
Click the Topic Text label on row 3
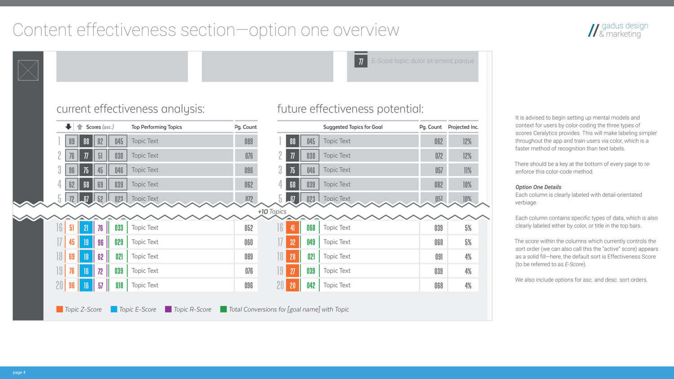(x=145, y=170)
